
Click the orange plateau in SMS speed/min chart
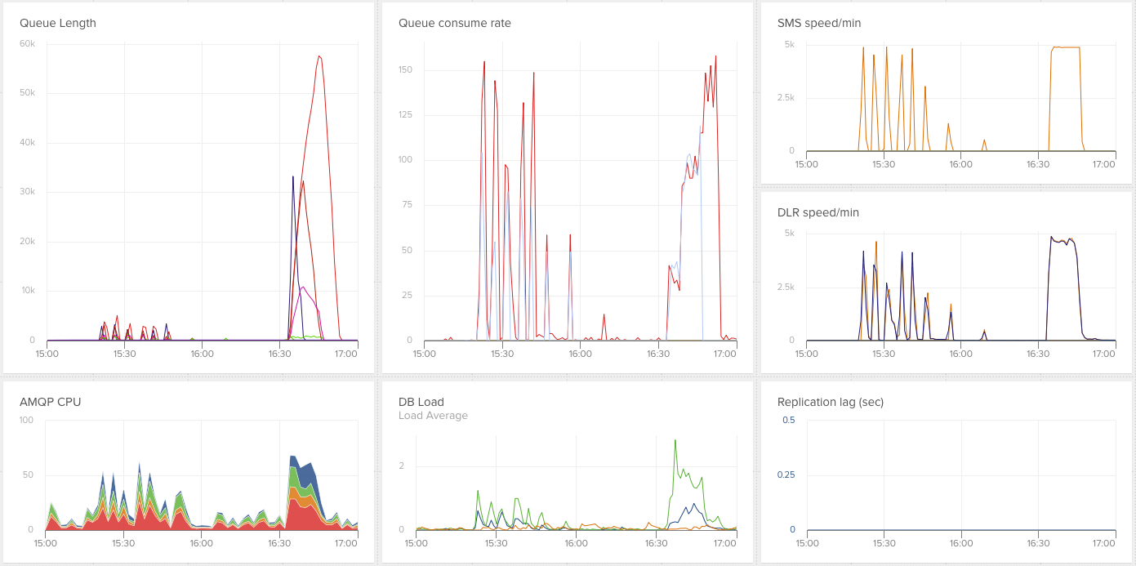pos(1066,47)
